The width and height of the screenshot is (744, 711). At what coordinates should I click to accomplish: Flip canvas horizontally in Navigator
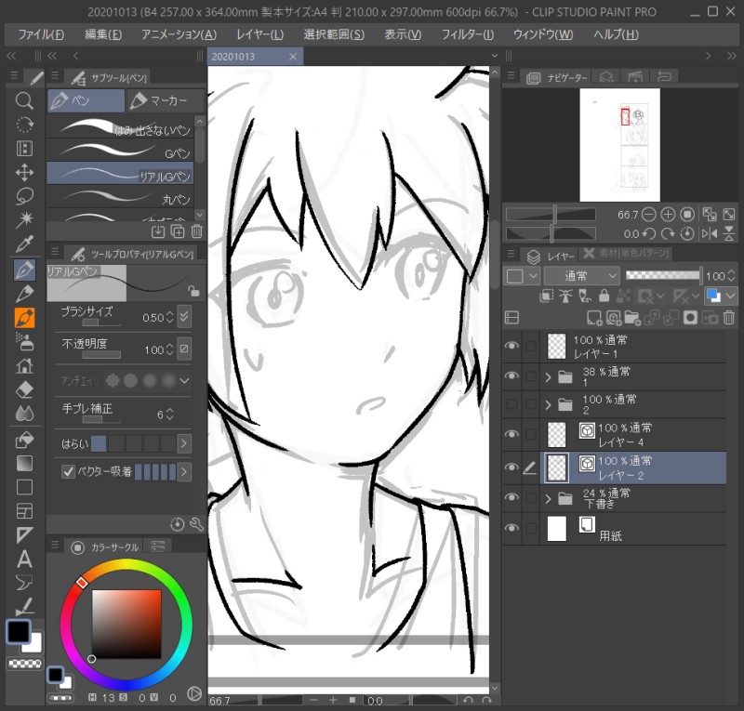click(710, 234)
